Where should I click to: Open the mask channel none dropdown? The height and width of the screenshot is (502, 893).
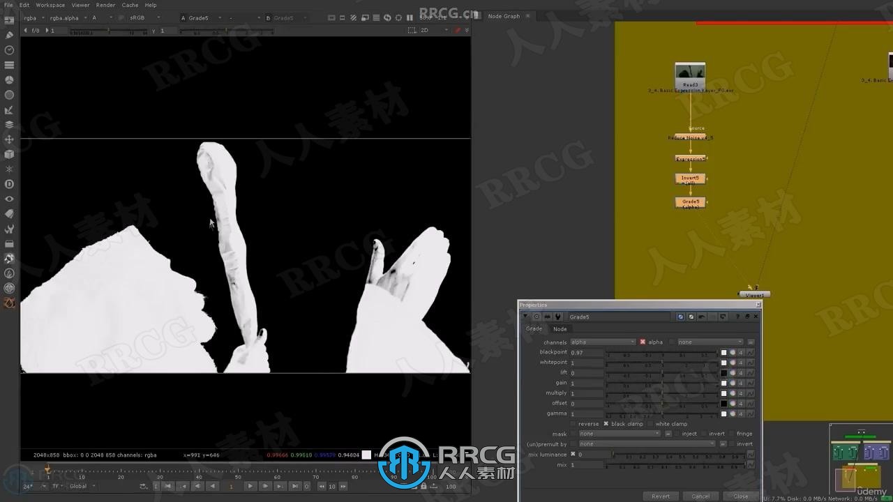pyautogui.click(x=620, y=434)
